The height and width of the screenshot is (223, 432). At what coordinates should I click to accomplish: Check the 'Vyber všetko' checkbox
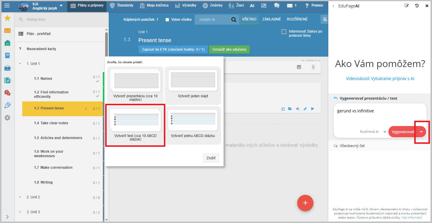pyautogui.click(x=167, y=20)
